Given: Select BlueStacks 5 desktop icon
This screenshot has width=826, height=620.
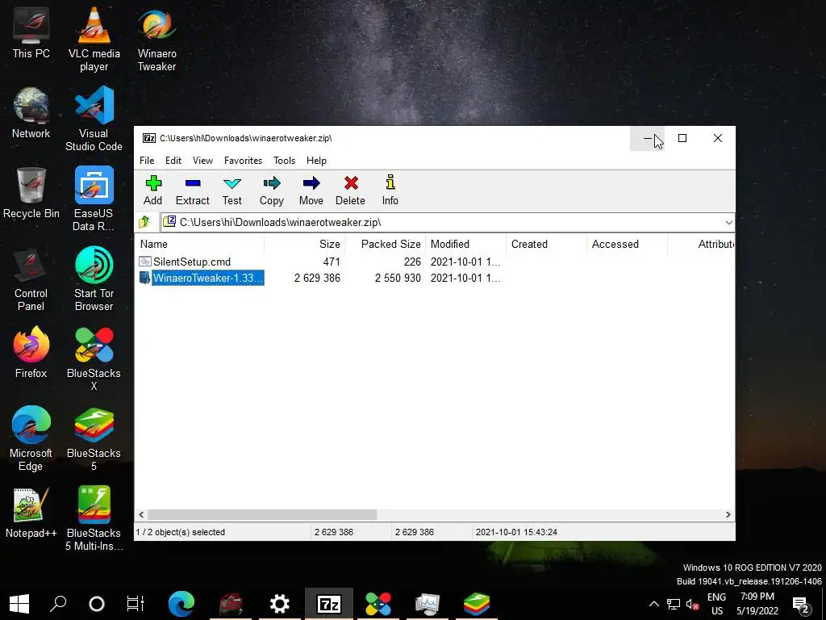Looking at the screenshot, I should (94, 439).
